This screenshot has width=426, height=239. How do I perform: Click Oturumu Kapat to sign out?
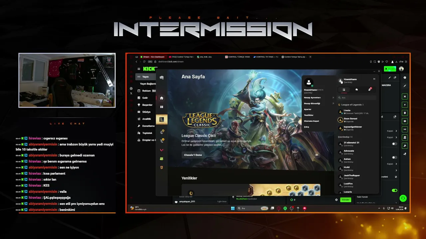(312, 121)
